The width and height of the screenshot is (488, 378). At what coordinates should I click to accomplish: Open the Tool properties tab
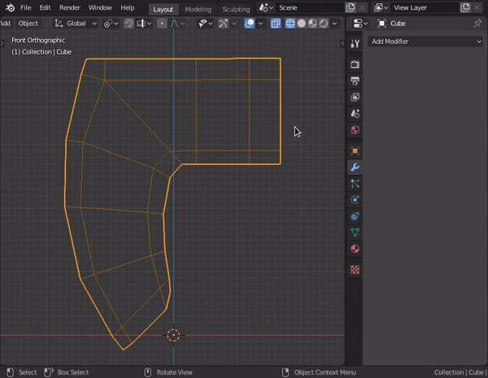[355, 43]
